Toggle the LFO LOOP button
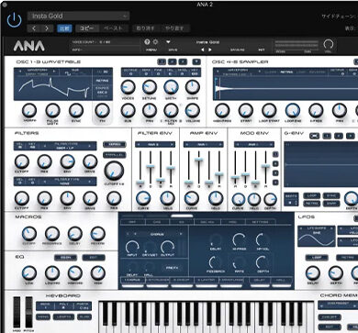 click(317, 258)
